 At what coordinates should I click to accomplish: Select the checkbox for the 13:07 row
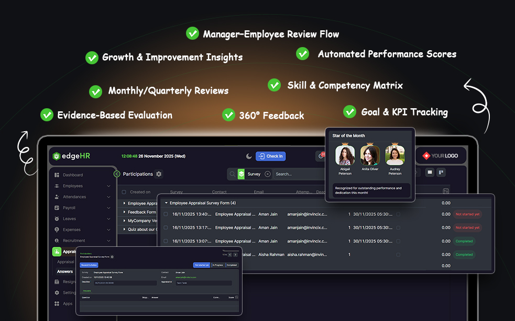166,242
